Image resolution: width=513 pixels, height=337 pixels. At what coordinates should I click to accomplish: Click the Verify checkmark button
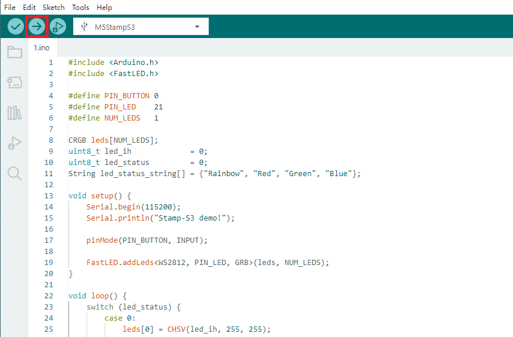[15, 26]
